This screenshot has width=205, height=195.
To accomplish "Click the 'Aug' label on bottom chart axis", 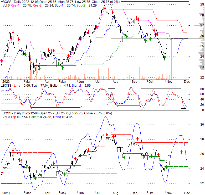I will [115, 193].
